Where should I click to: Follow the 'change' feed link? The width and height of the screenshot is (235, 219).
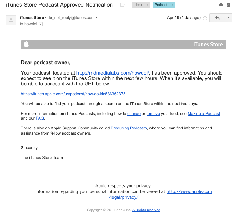(x=134, y=114)
